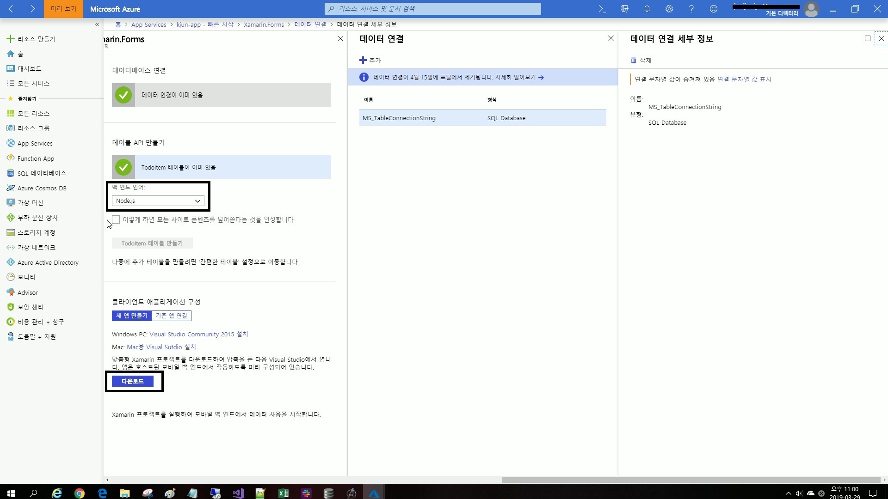Click the delete trash icon (삭제)
Image resolution: width=888 pixels, height=499 pixels.
click(634, 60)
